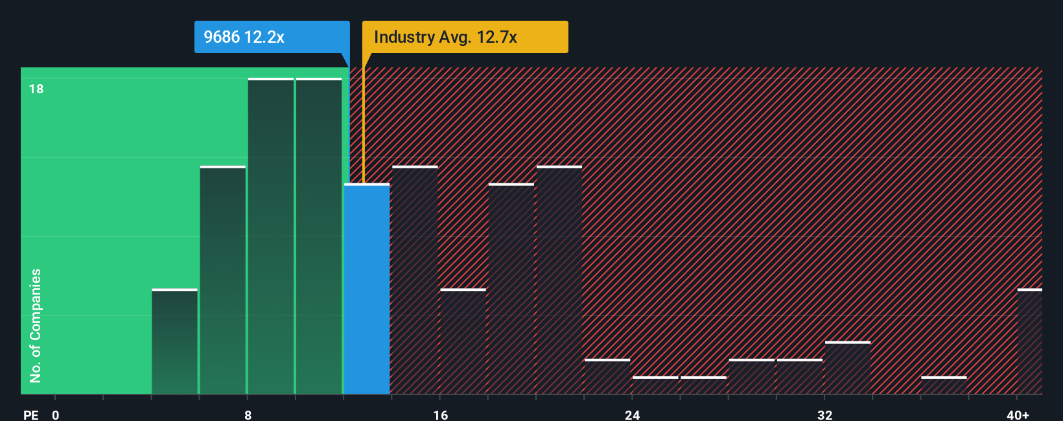Click the PE axis label
Viewport: 1063px width, 421px height.
tap(31, 415)
